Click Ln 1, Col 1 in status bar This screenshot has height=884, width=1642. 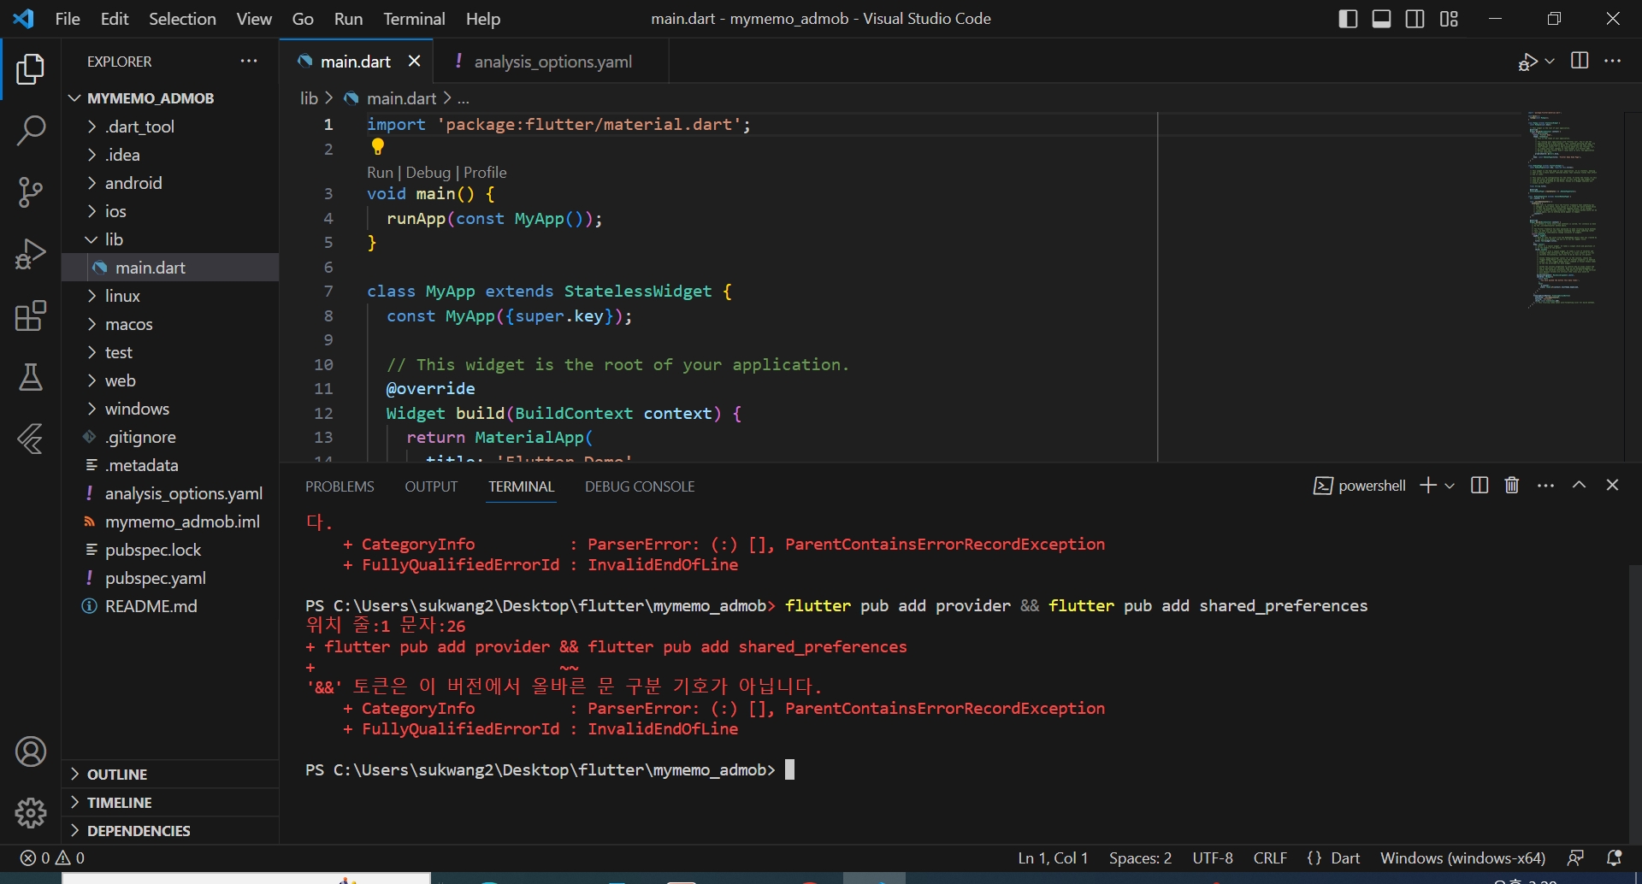1053,857
